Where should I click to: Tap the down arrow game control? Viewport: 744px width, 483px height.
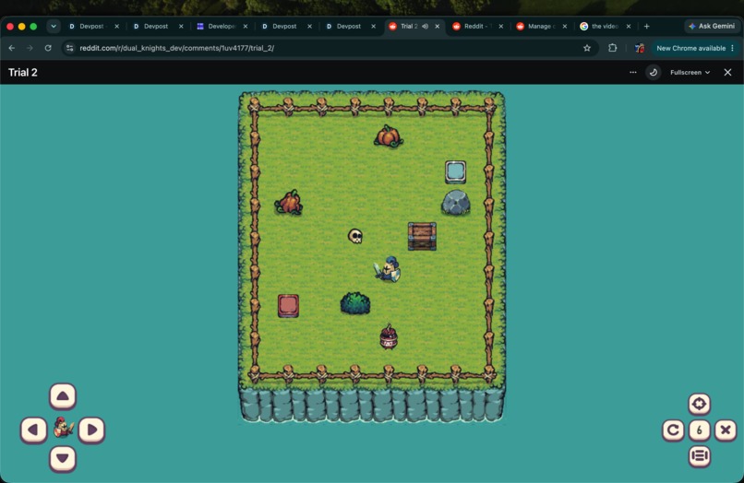pyautogui.click(x=63, y=458)
